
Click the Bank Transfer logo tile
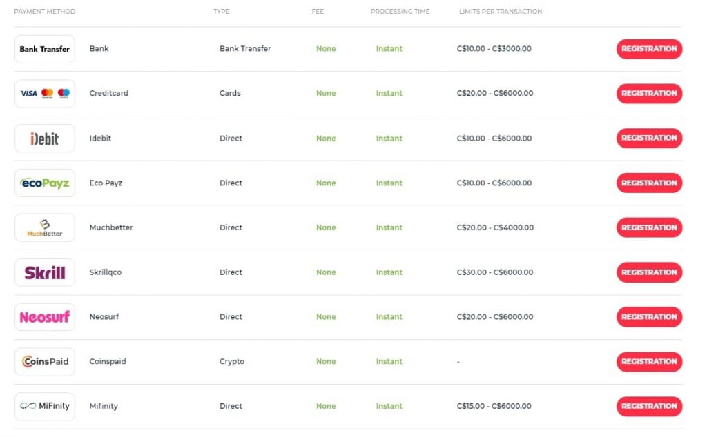click(45, 49)
